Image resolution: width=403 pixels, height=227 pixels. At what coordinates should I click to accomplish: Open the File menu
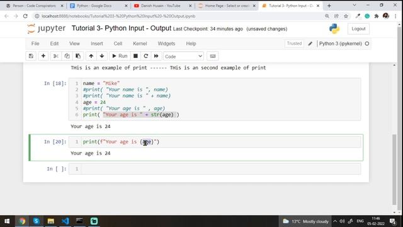tap(35, 44)
